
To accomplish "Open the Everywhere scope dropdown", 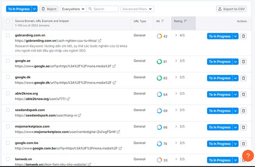I will click(73, 9).
